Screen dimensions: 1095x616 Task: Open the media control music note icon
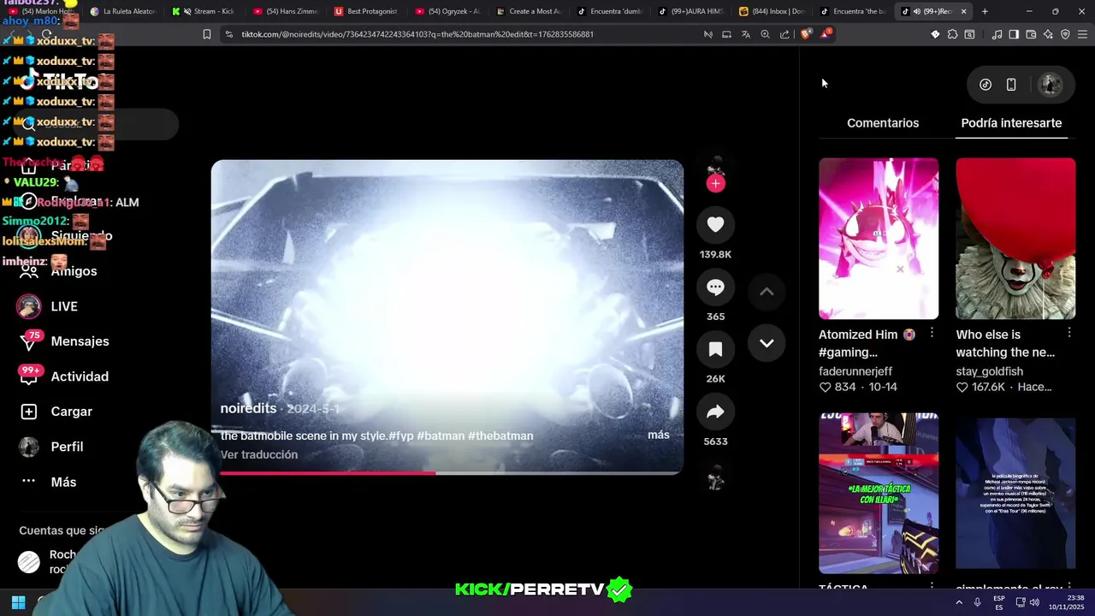(x=997, y=34)
